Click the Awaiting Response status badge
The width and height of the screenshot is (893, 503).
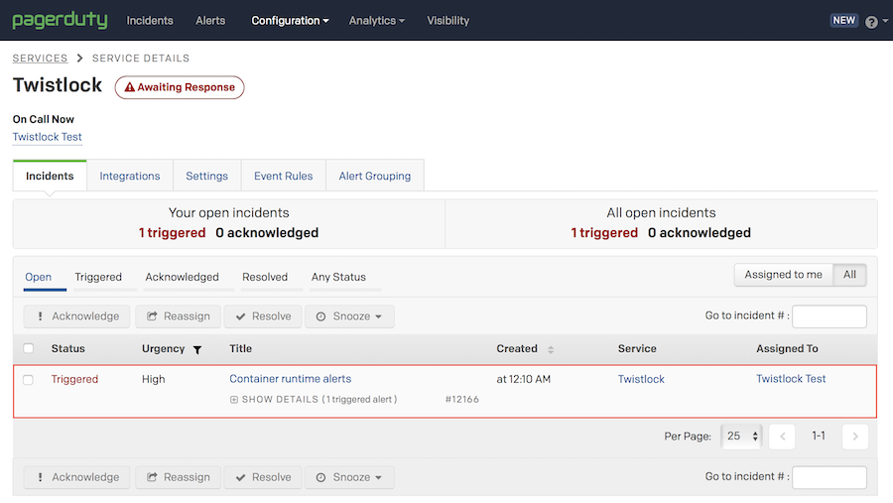point(180,87)
